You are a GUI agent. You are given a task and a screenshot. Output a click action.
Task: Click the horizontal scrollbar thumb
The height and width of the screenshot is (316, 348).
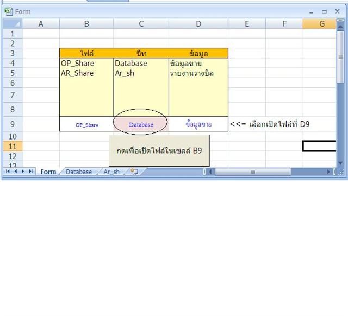[252, 172]
